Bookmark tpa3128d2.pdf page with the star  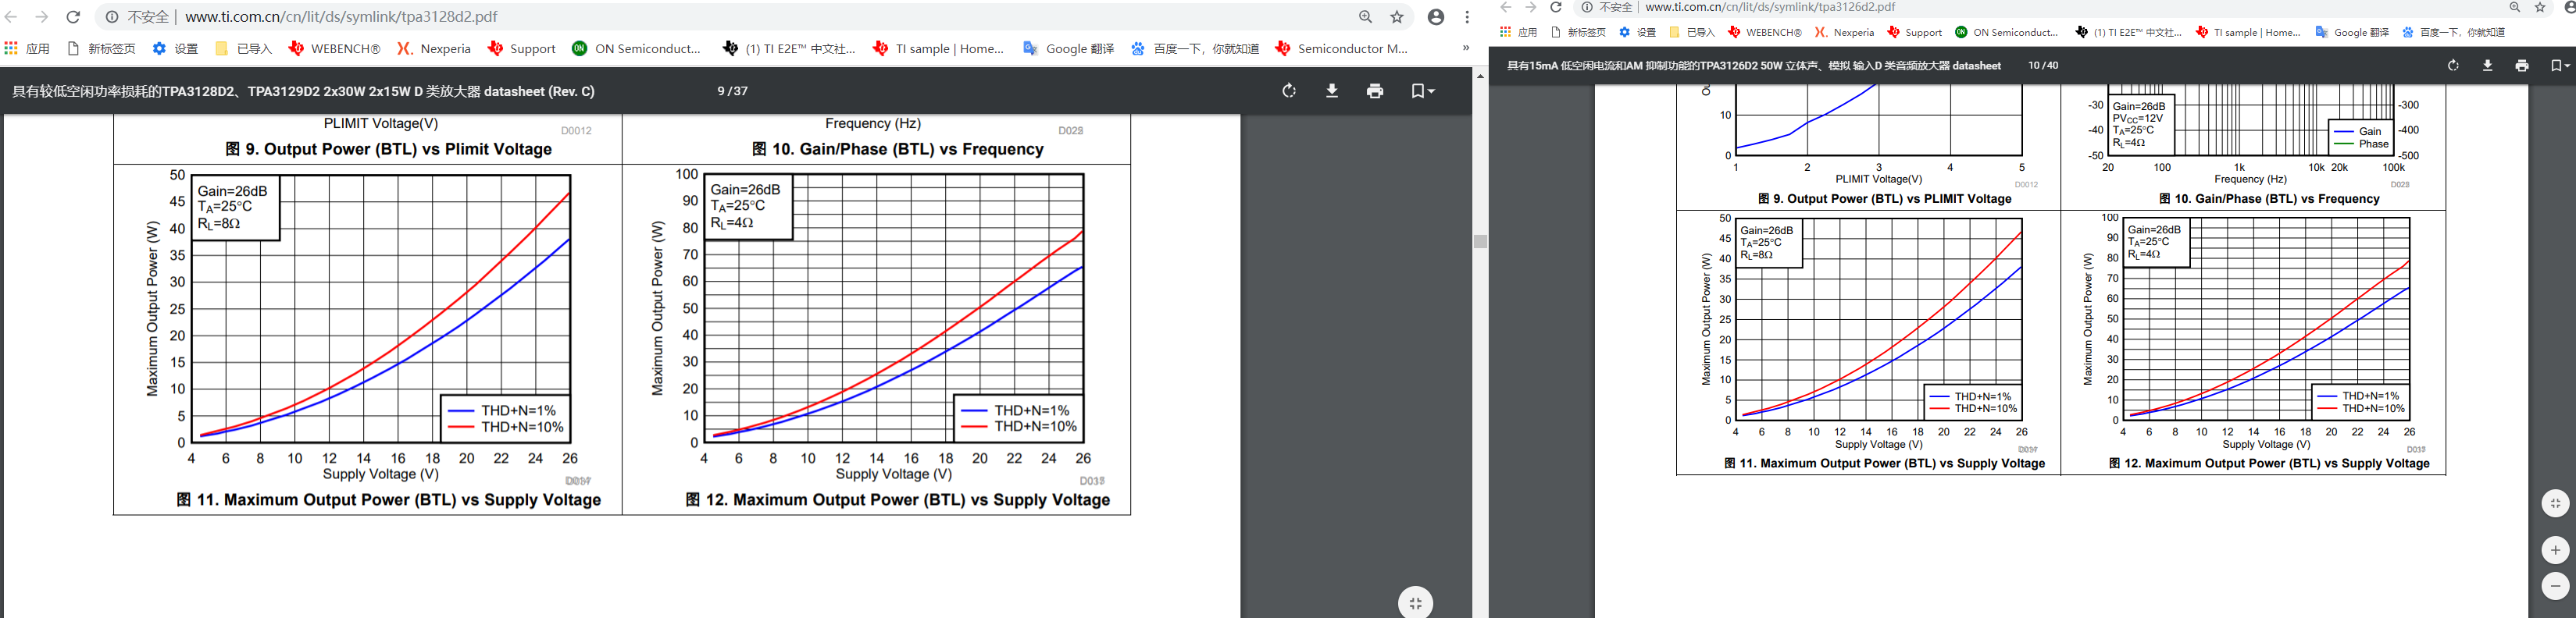(1397, 17)
